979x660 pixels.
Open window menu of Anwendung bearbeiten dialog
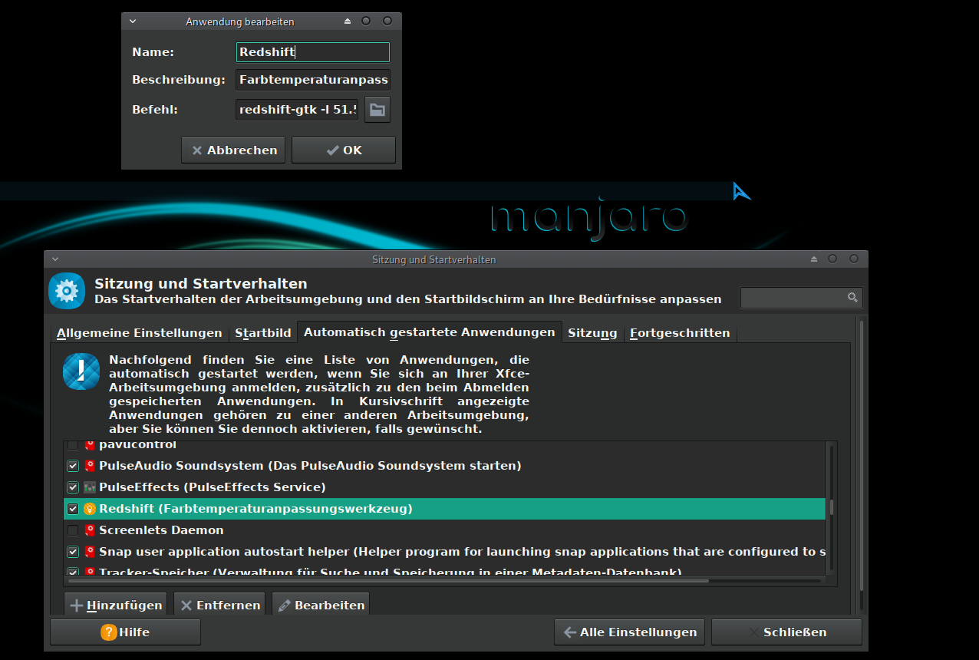[x=133, y=21]
